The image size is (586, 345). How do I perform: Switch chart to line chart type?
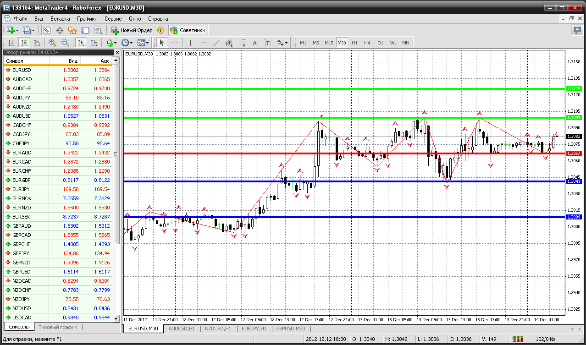pyautogui.click(x=37, y=43)
